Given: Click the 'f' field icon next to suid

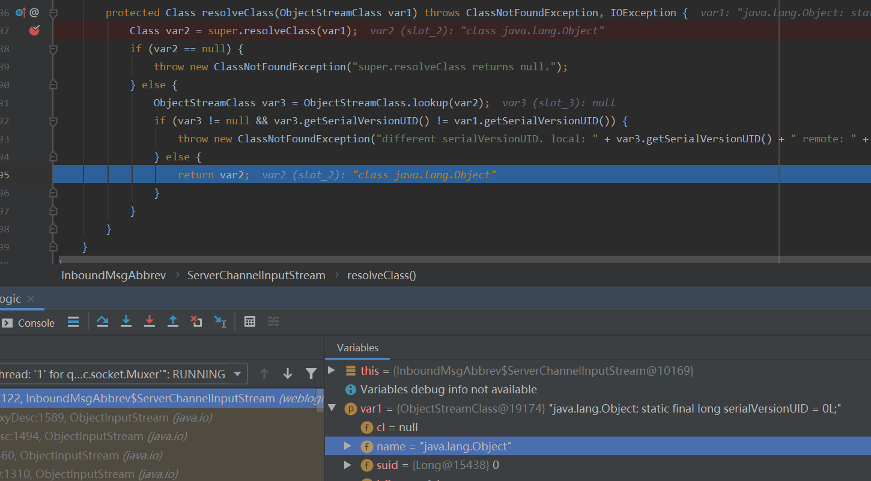Looking at the screenshot, I should (x=366, y=465).
